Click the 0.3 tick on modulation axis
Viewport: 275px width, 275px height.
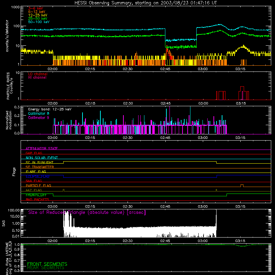[x=17, y=107]
